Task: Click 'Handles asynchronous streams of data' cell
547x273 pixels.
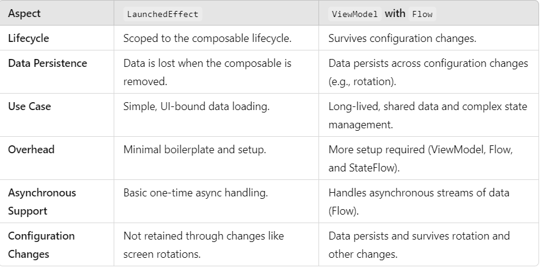Action: (x=419, y=193)
